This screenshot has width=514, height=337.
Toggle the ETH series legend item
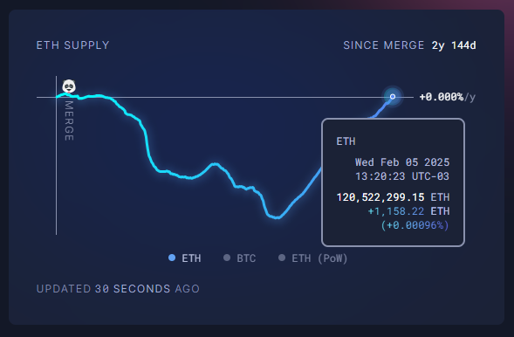pos(184,258)
